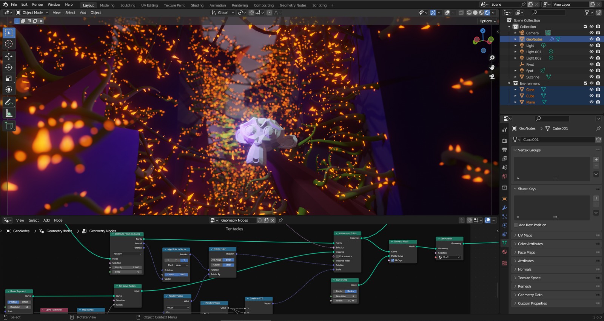This screenshot has height=321, width=604.
Task: Open the View Layer properties tab
Action: [x=504, y=159]
